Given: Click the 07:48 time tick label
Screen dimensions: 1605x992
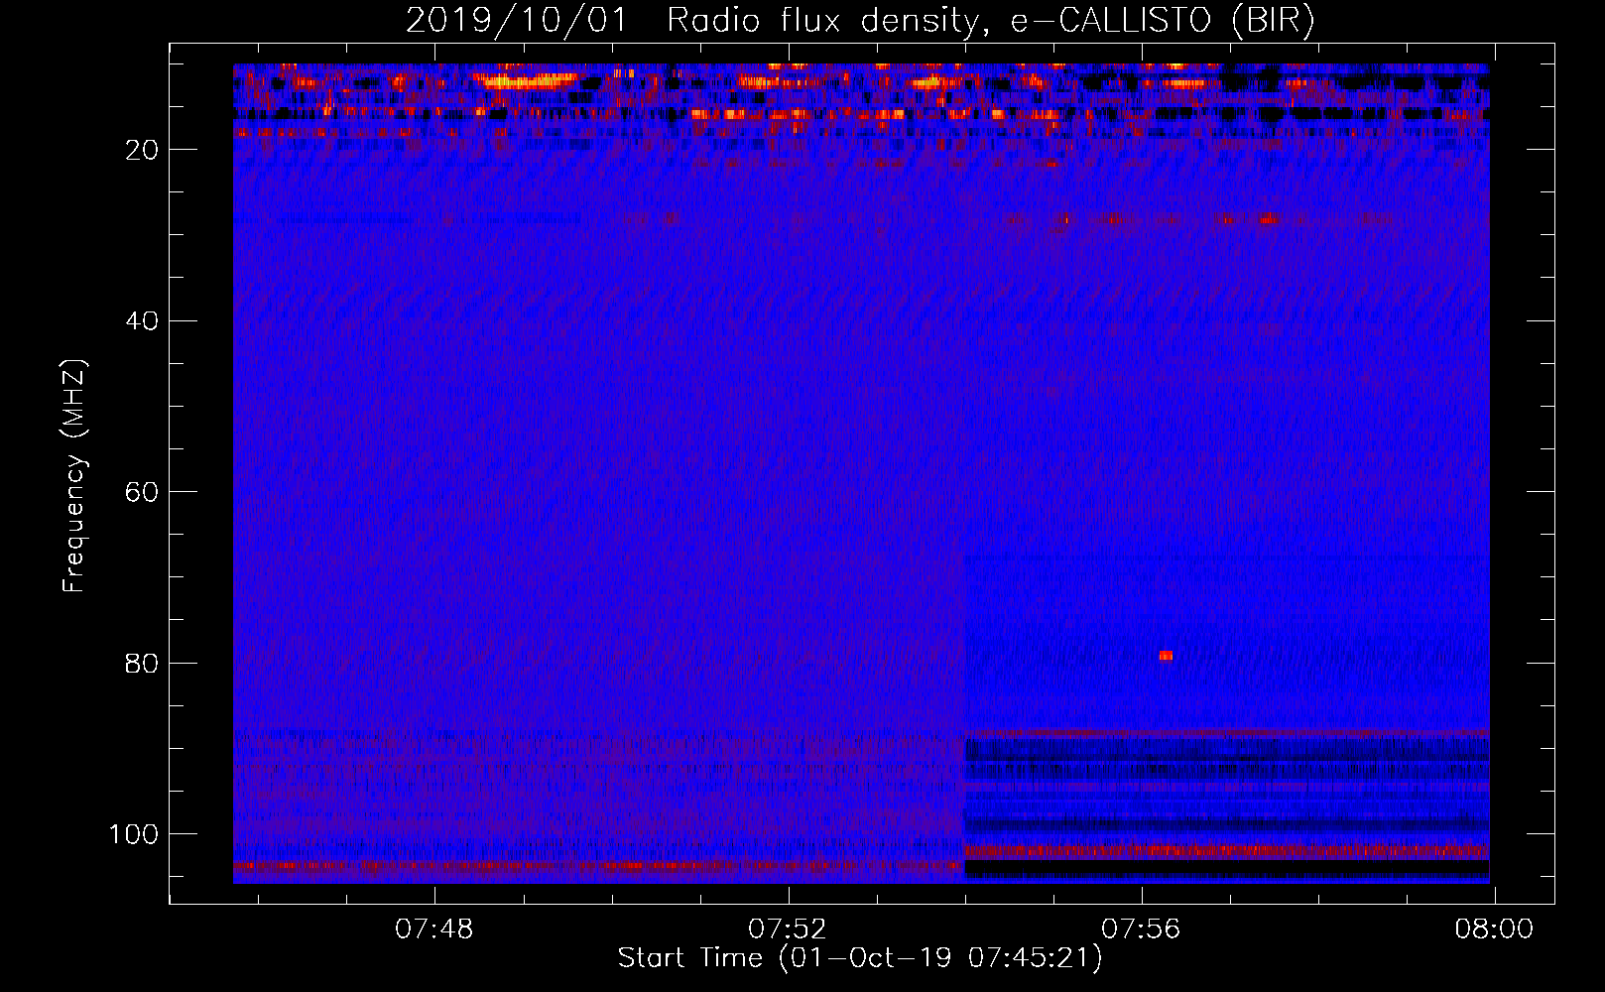Looking at the screenshot, I should click(x=434, y=930).
